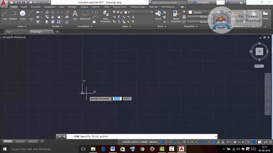Click the WCS button under ViewCube

[x=259, y=66]
